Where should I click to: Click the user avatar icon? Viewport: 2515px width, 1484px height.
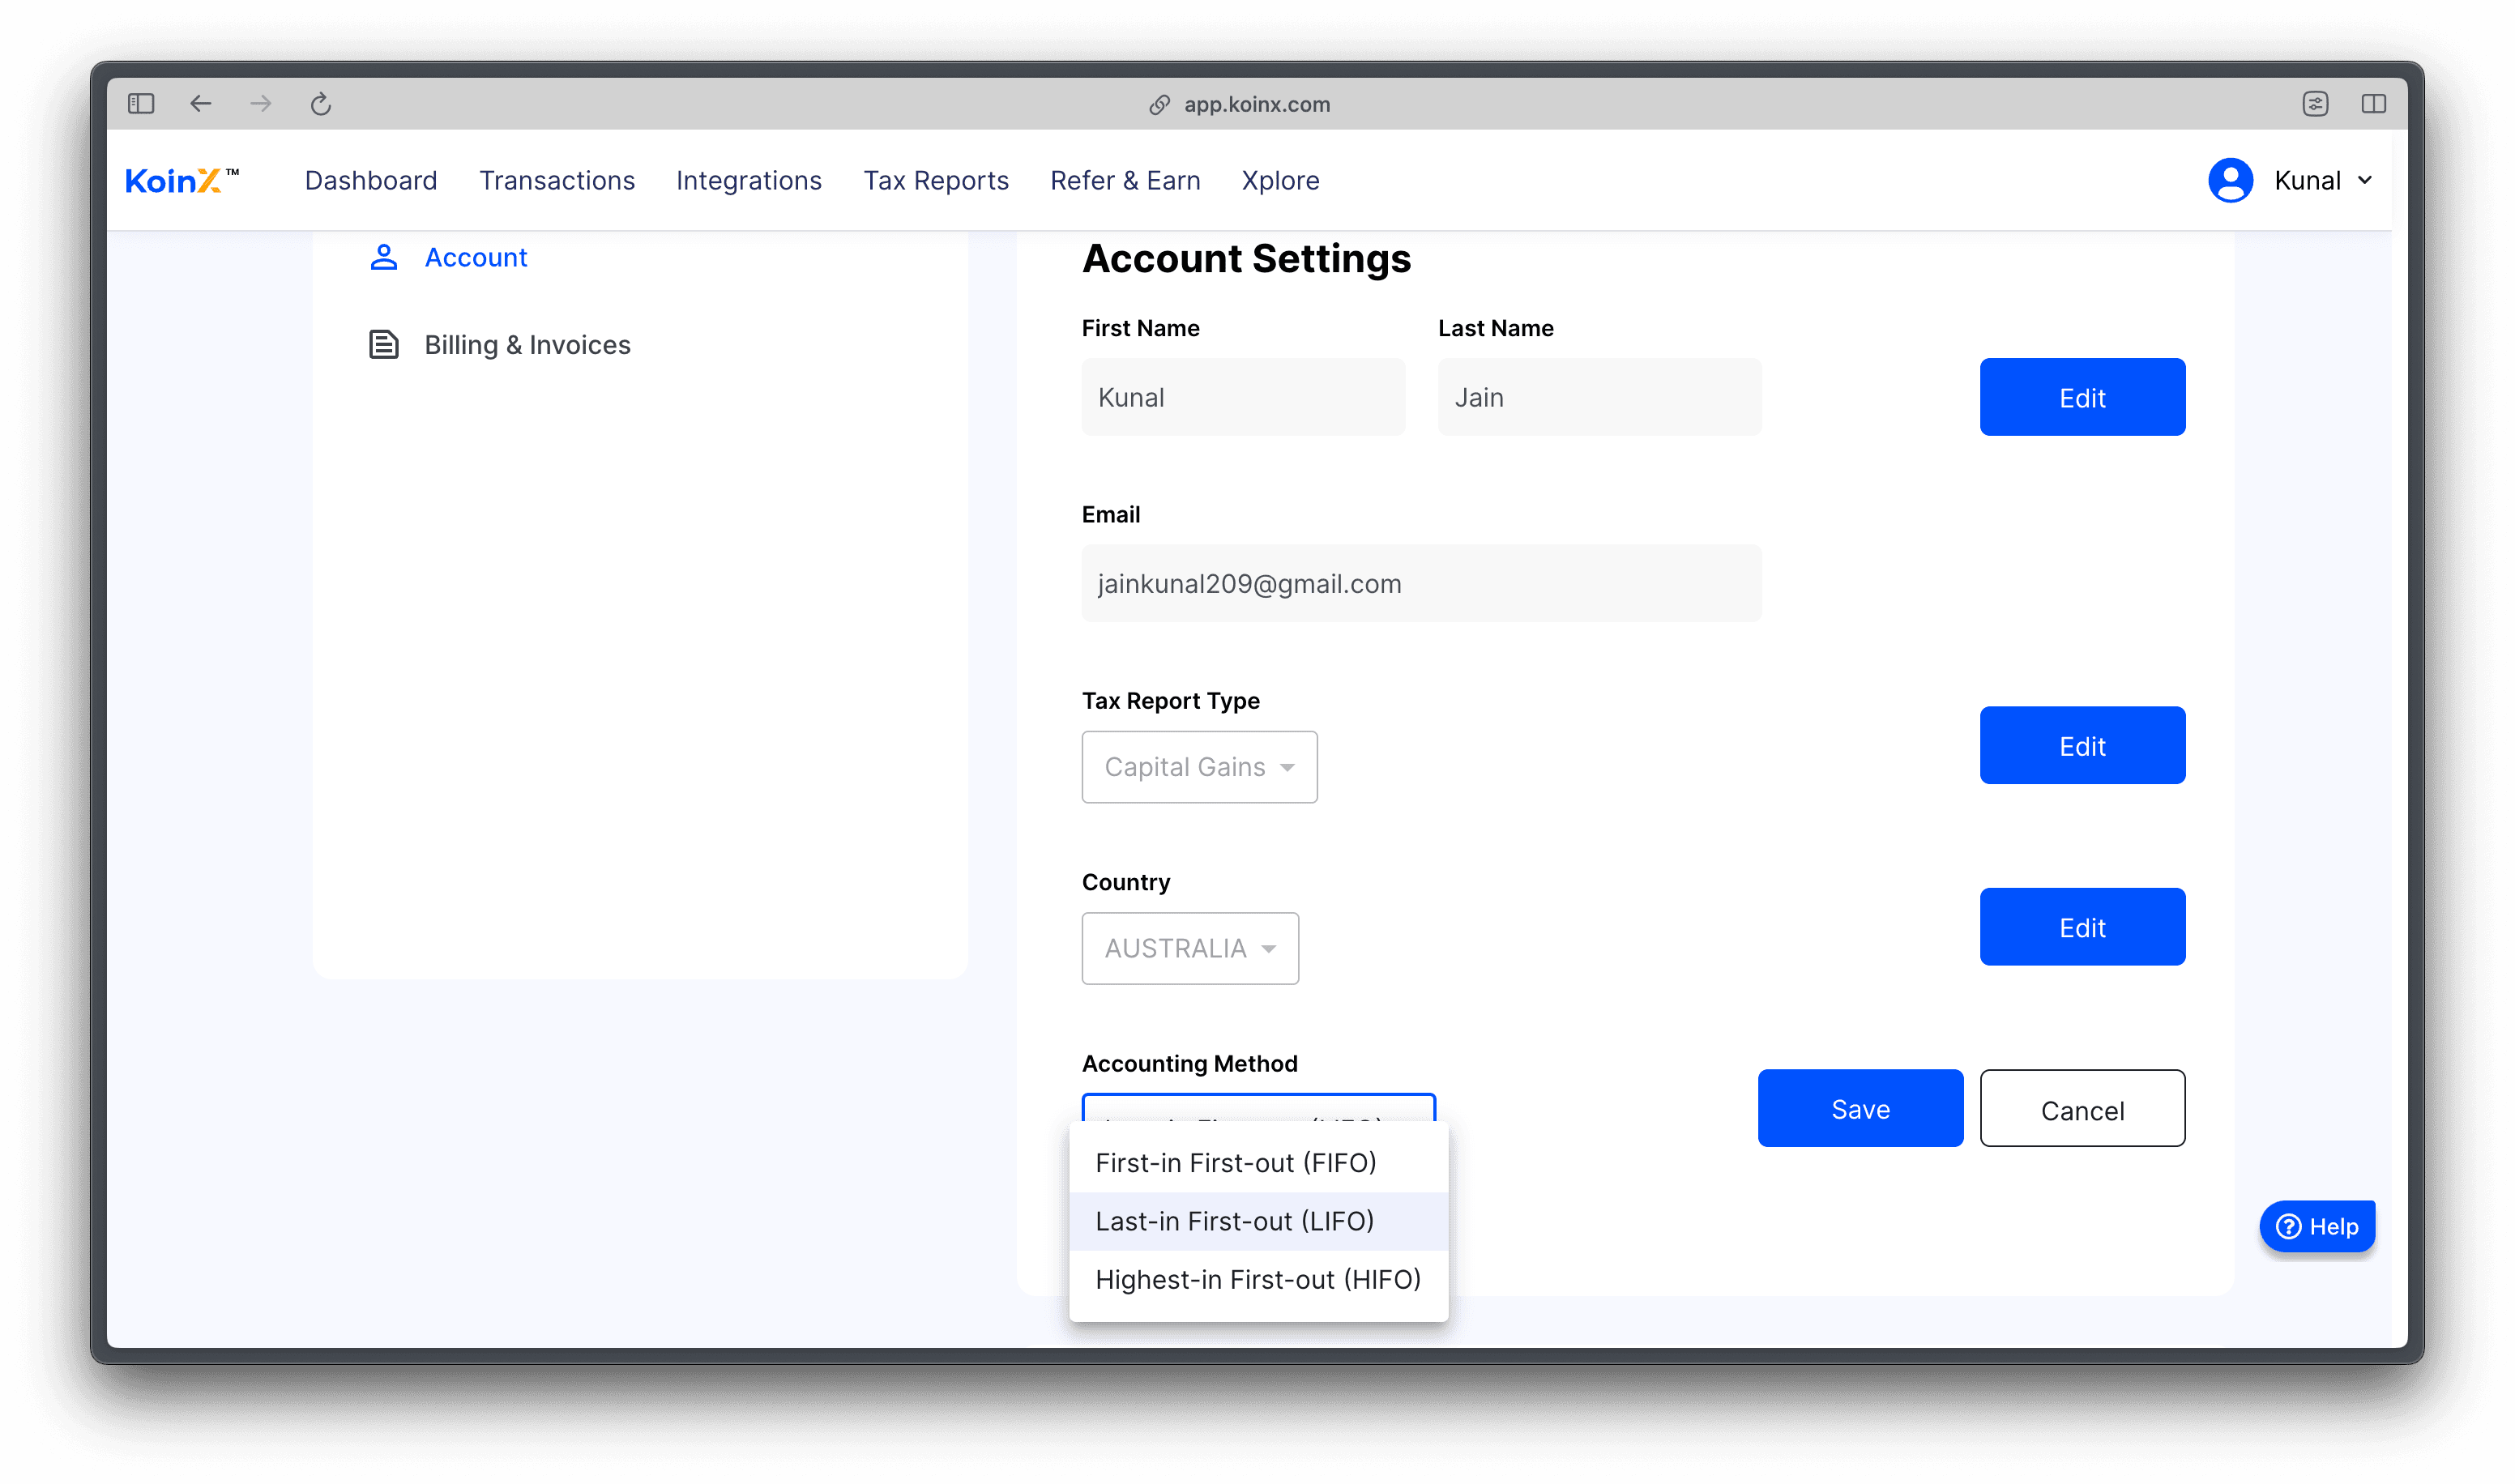(2229, 181)
